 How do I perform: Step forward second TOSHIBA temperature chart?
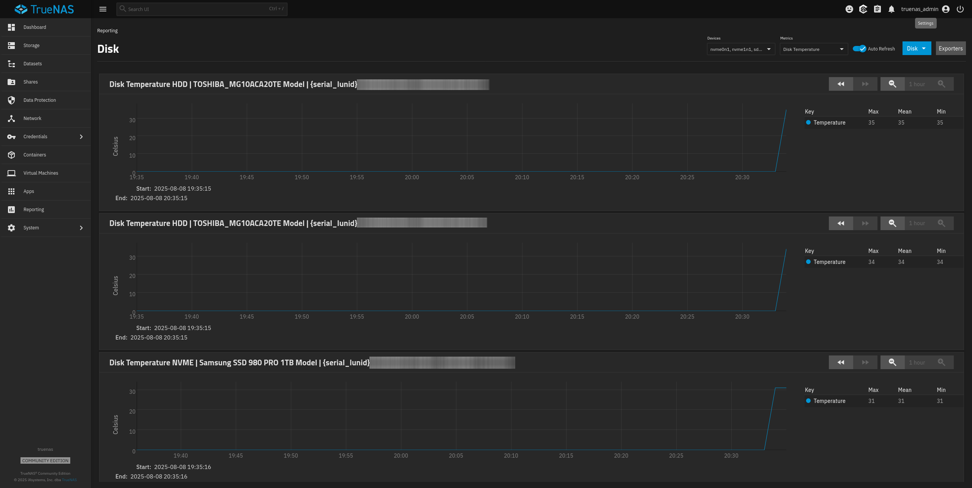click(865, 223)
